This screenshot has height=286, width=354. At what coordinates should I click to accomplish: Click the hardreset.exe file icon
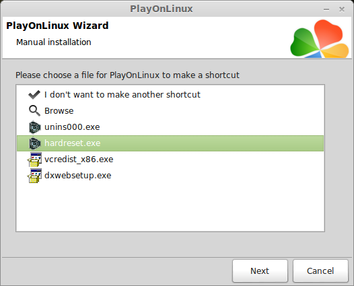pos(35,143)
